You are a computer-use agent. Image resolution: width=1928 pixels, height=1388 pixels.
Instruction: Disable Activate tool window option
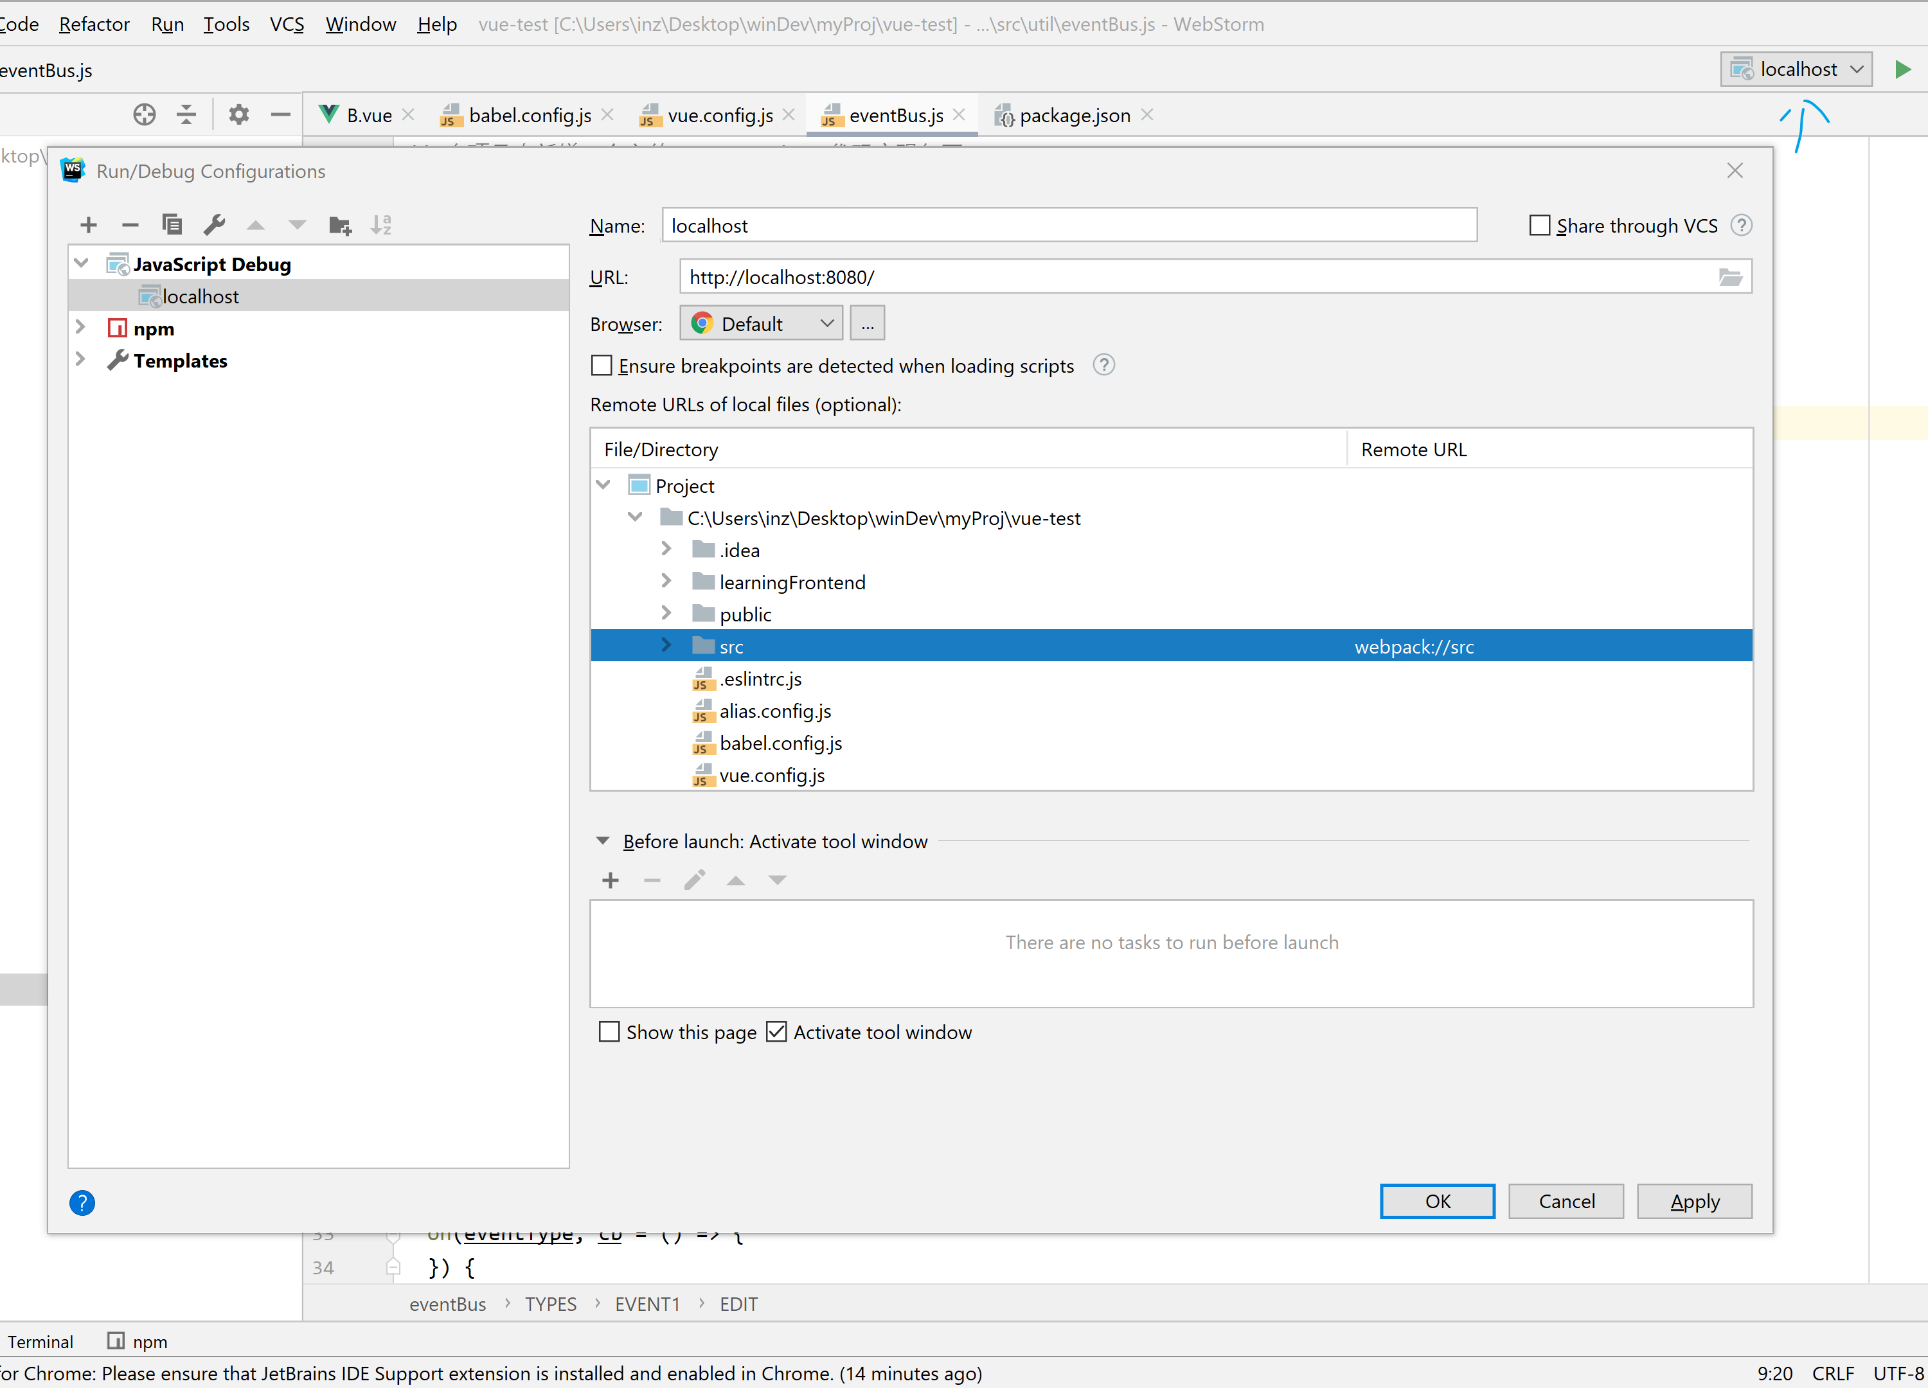(776, 1031)
